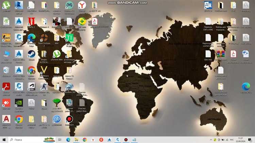Expand hidden system tray icons chevron

211,140
